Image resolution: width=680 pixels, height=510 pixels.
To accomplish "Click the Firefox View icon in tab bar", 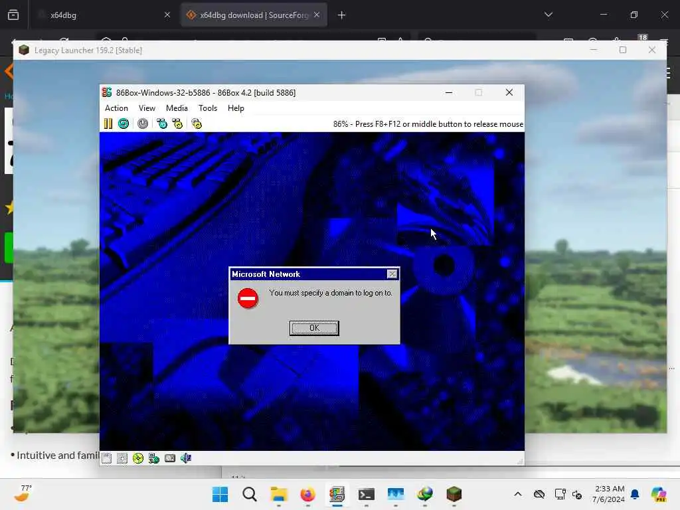I will tap(13, 15).
